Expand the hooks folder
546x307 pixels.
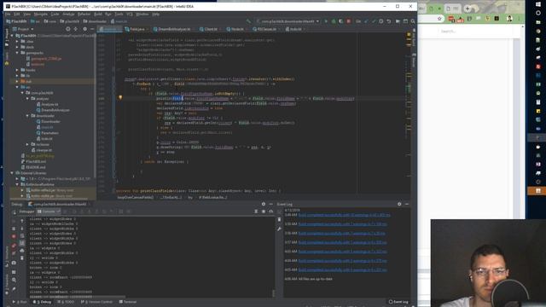[17, 70]
